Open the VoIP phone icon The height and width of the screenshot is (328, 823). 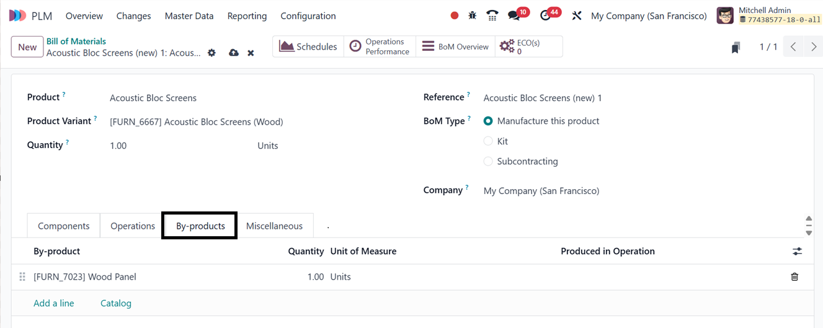[492, 16]
